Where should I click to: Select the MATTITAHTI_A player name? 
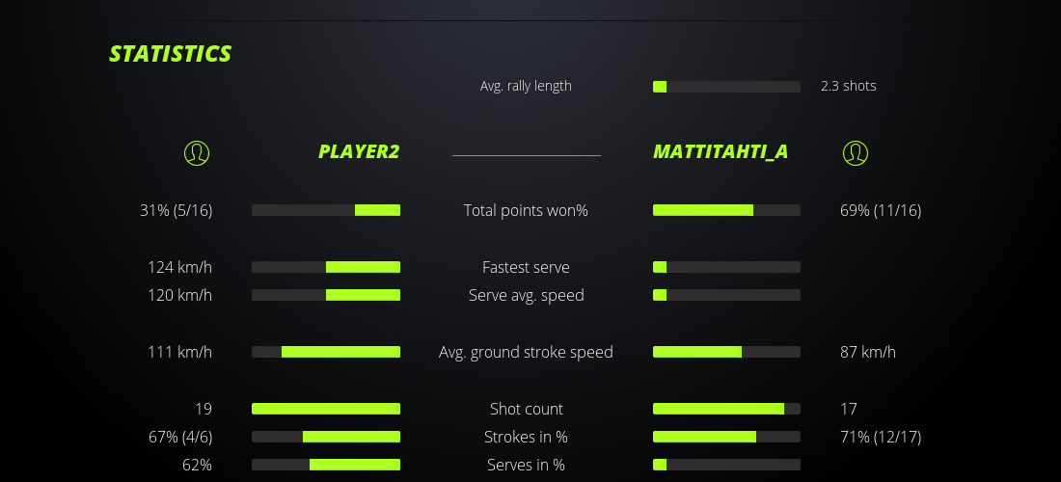(721, 152)
